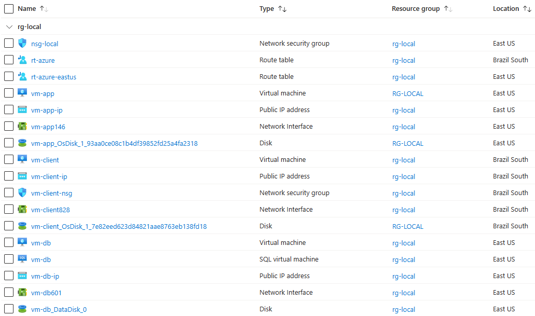Check the vm-client828 row checkbox
Image resolution: width=535 pixels, height=316 pixels.
pos(9,209)
